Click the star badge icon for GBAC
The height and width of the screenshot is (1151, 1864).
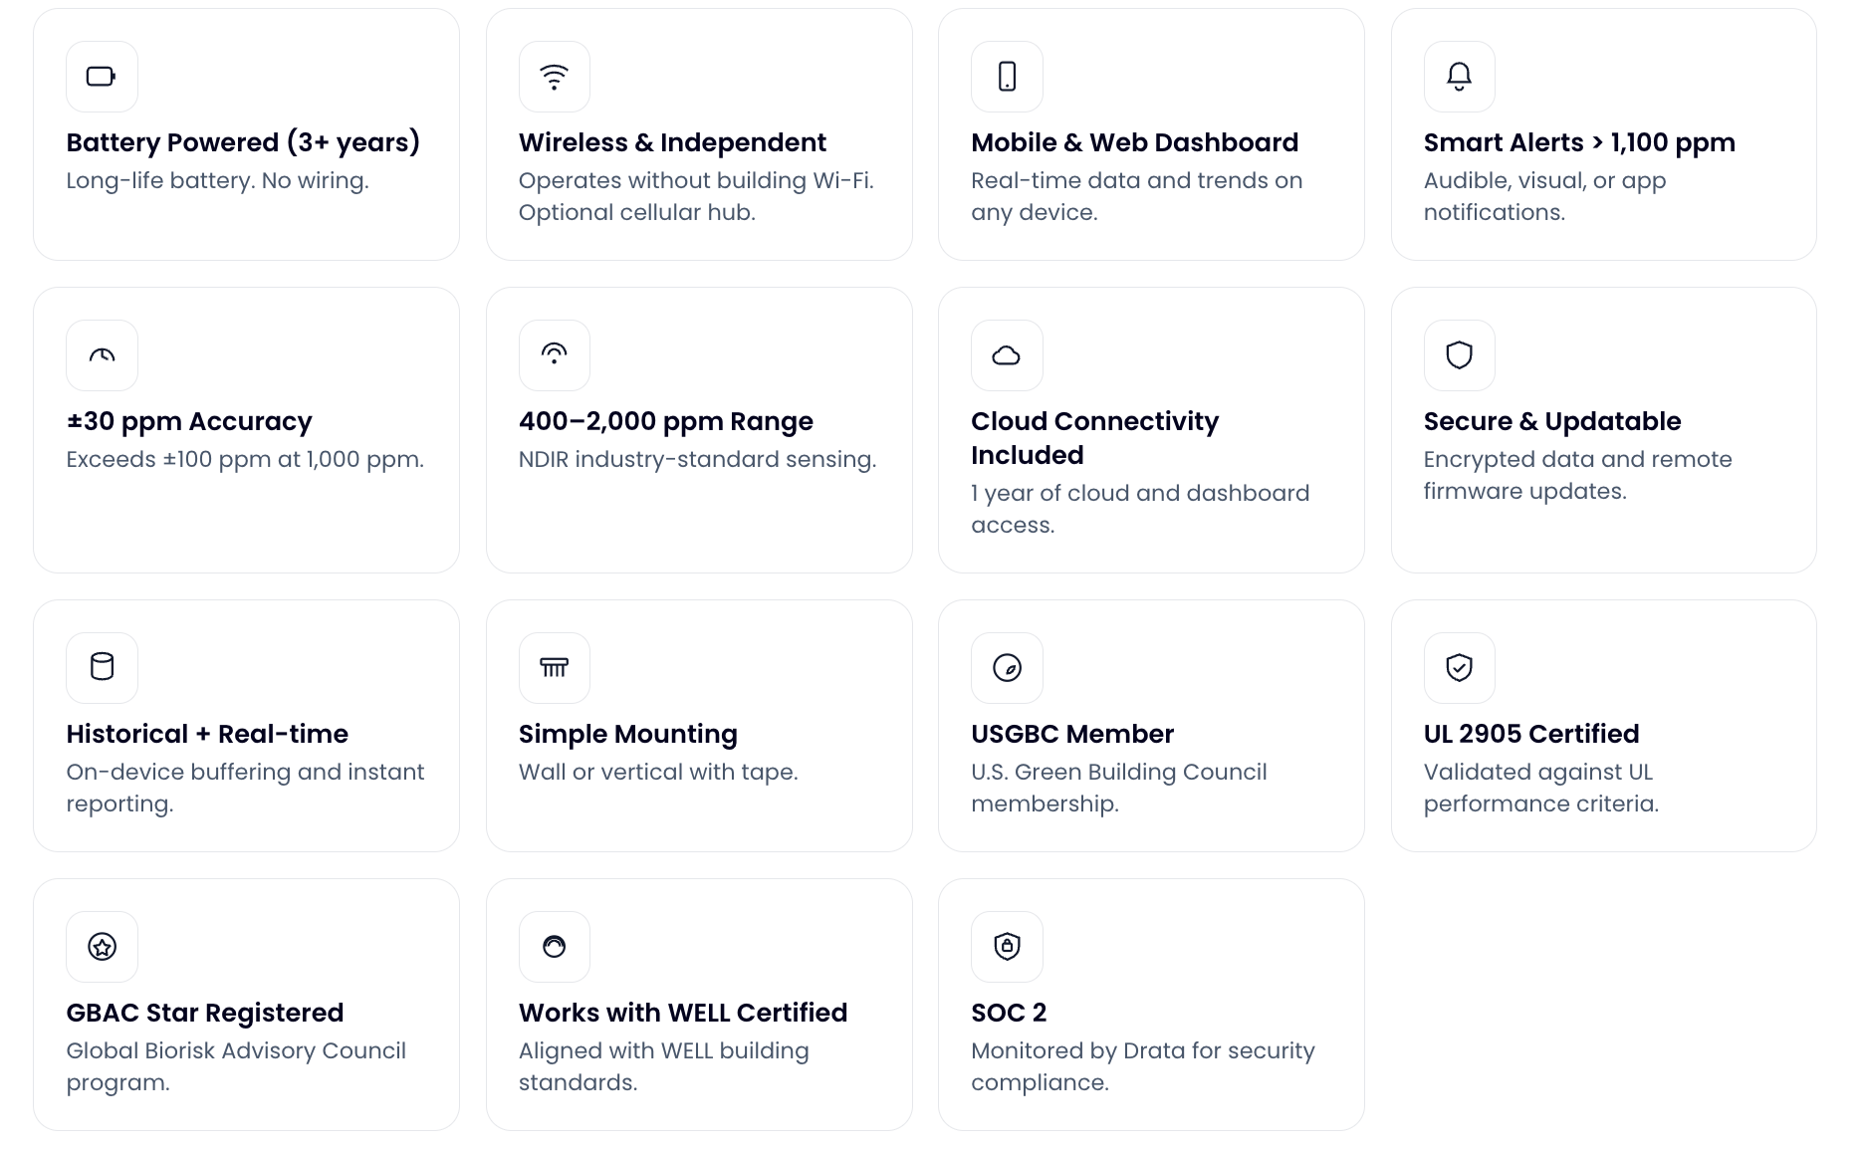coord(102,946)
